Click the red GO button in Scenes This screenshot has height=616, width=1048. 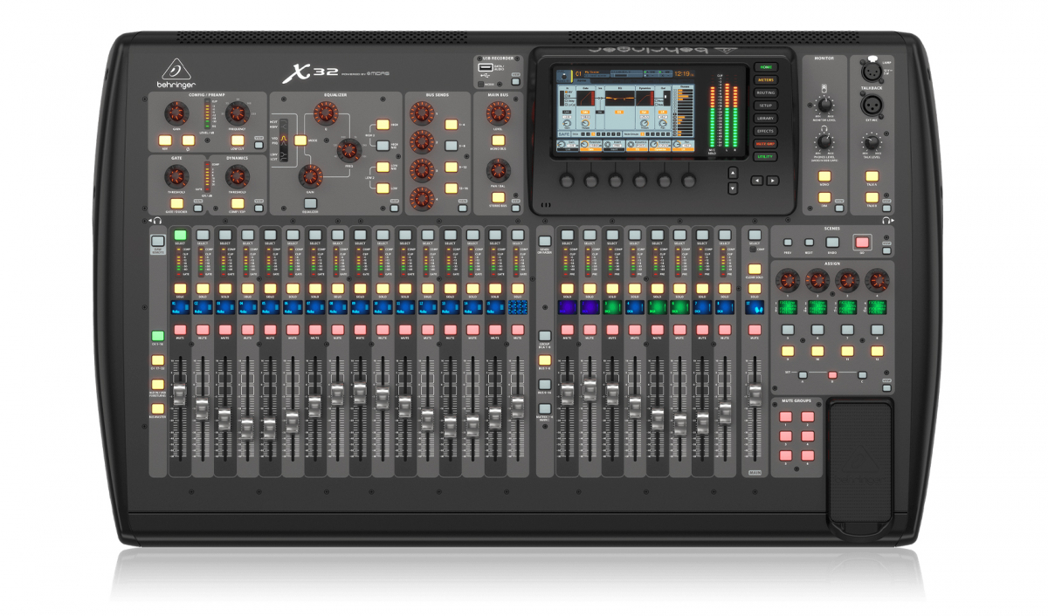[862, 242]
